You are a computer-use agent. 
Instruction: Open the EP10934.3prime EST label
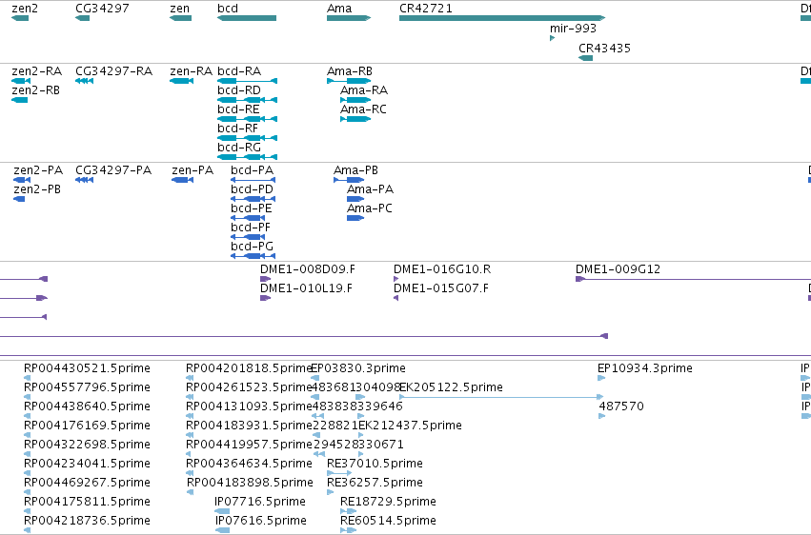[x=645, y=368]
